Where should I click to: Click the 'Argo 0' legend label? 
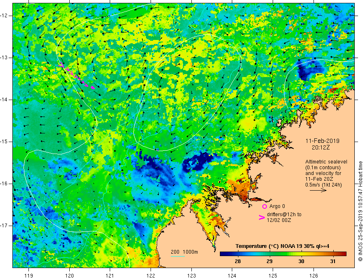pyautogui.click(x=277, y=206)
